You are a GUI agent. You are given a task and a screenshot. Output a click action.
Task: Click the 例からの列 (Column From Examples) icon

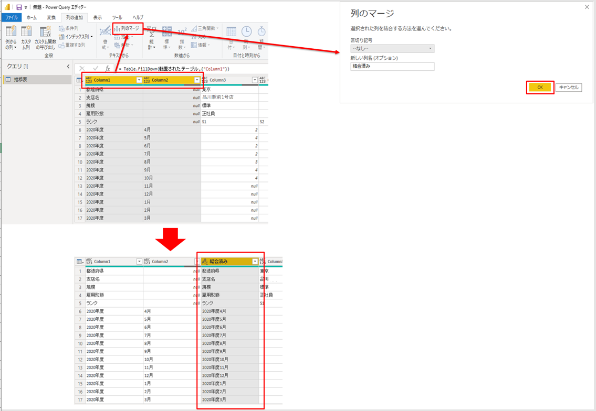[x=11, y=33]
